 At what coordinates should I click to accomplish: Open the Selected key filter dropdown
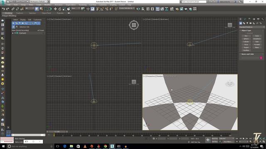(227, 139)
